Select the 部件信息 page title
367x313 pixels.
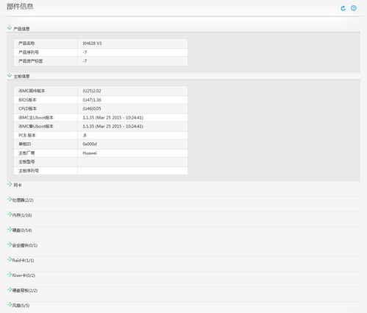pyautogui.click(x=20, y=7)
